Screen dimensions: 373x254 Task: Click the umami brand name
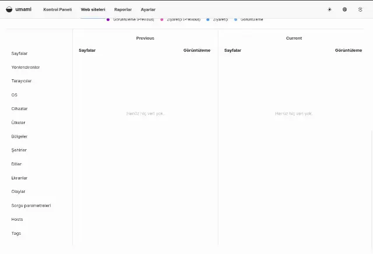coord(23,9)
